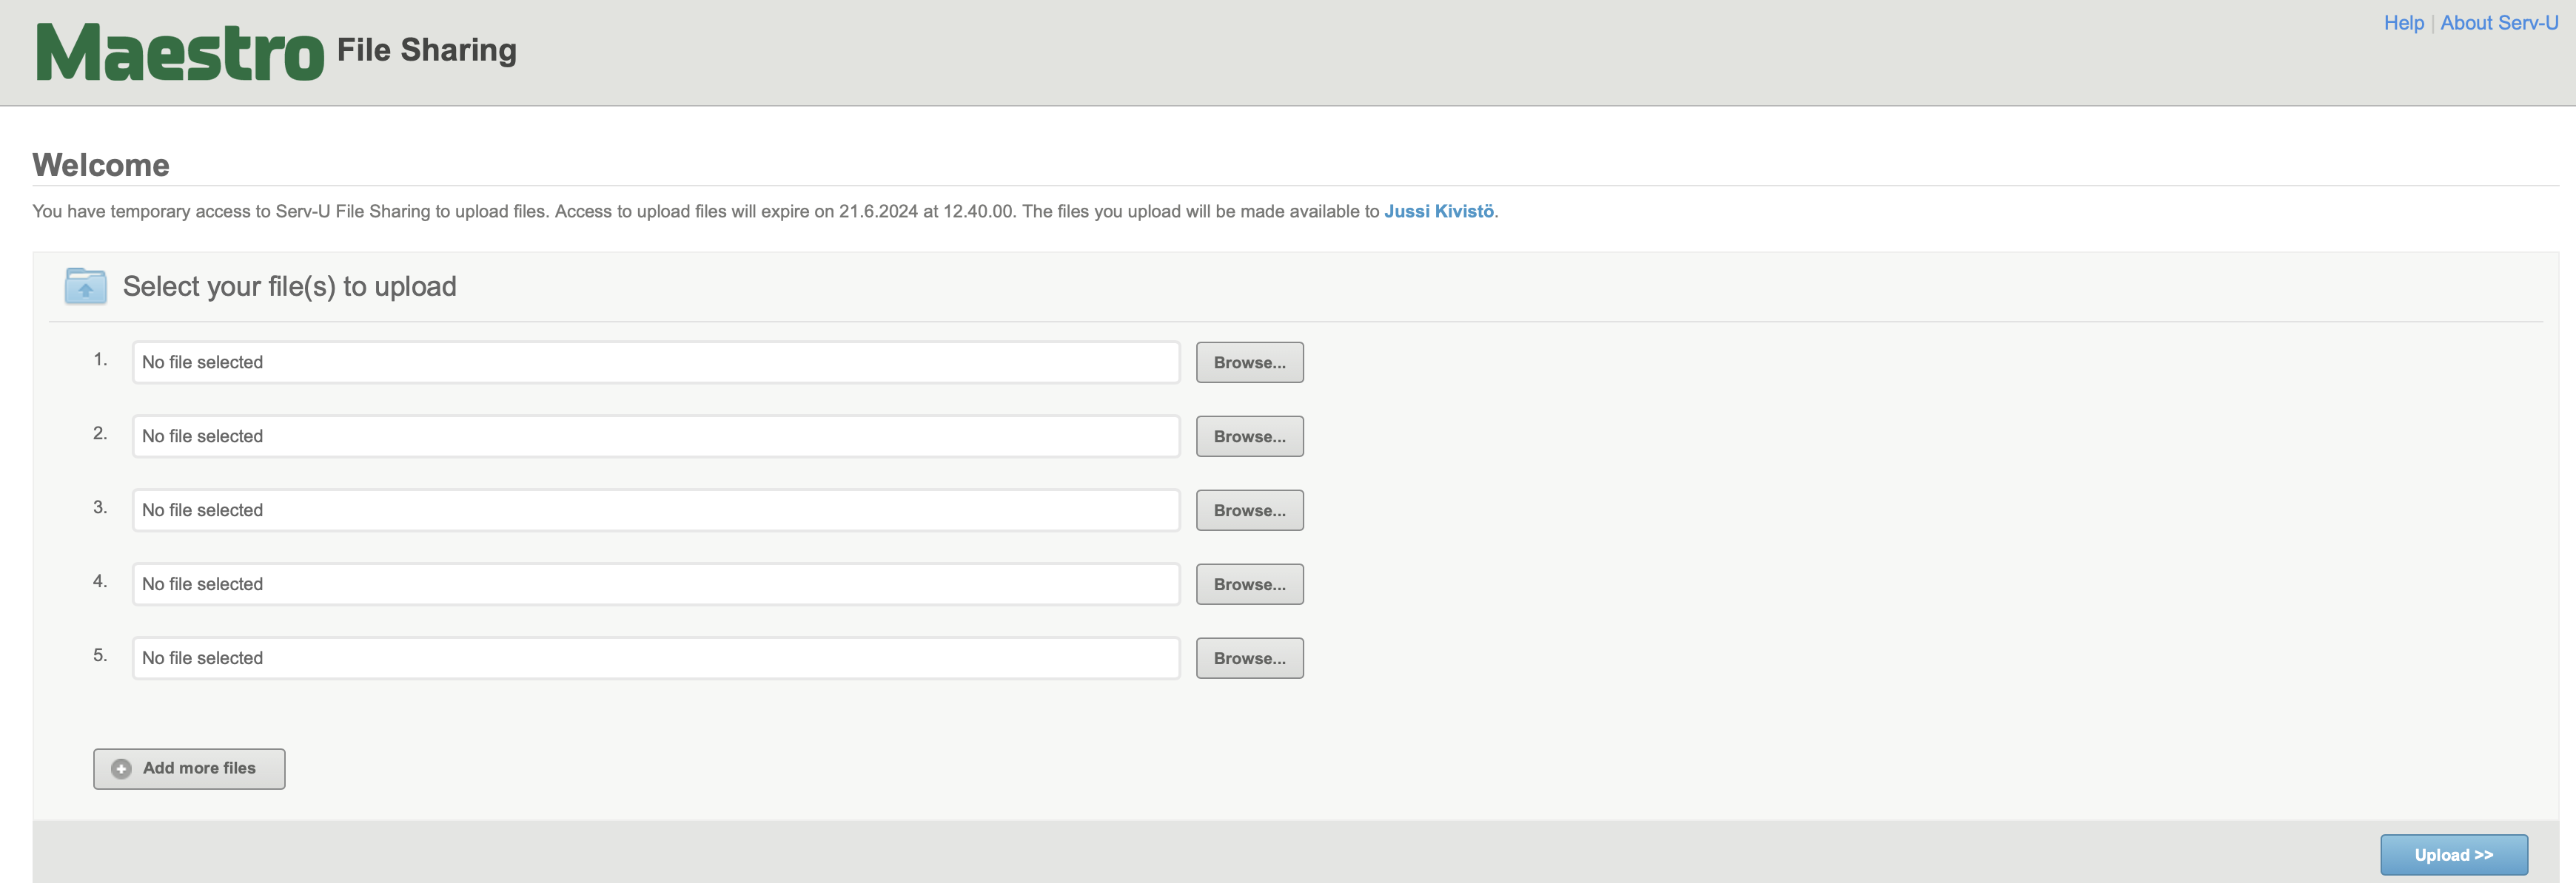The height and width of the screenshot is (883, 2576).
Task: Click the fifth file input field
Action: (655, 658)
